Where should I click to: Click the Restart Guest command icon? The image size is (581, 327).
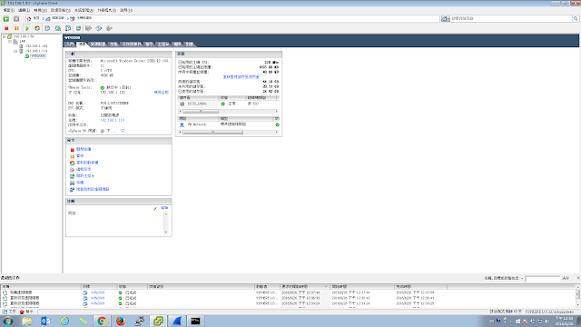tap(73, 163)
